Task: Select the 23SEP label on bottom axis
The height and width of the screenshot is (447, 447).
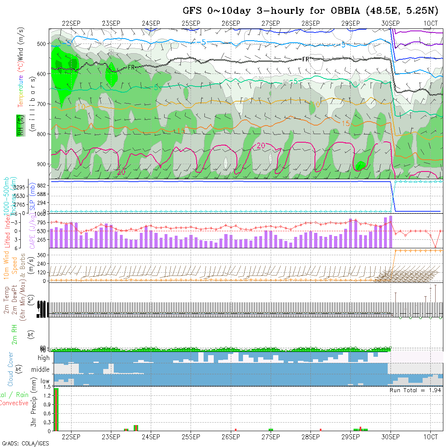Action: pos(111,437)
